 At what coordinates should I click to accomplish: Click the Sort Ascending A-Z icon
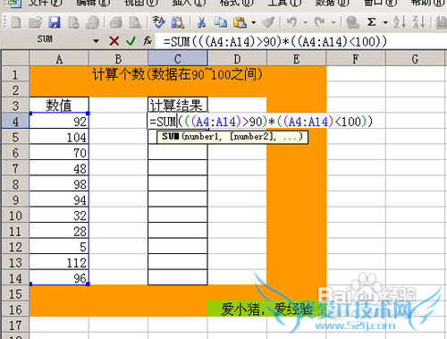[400, 22]
